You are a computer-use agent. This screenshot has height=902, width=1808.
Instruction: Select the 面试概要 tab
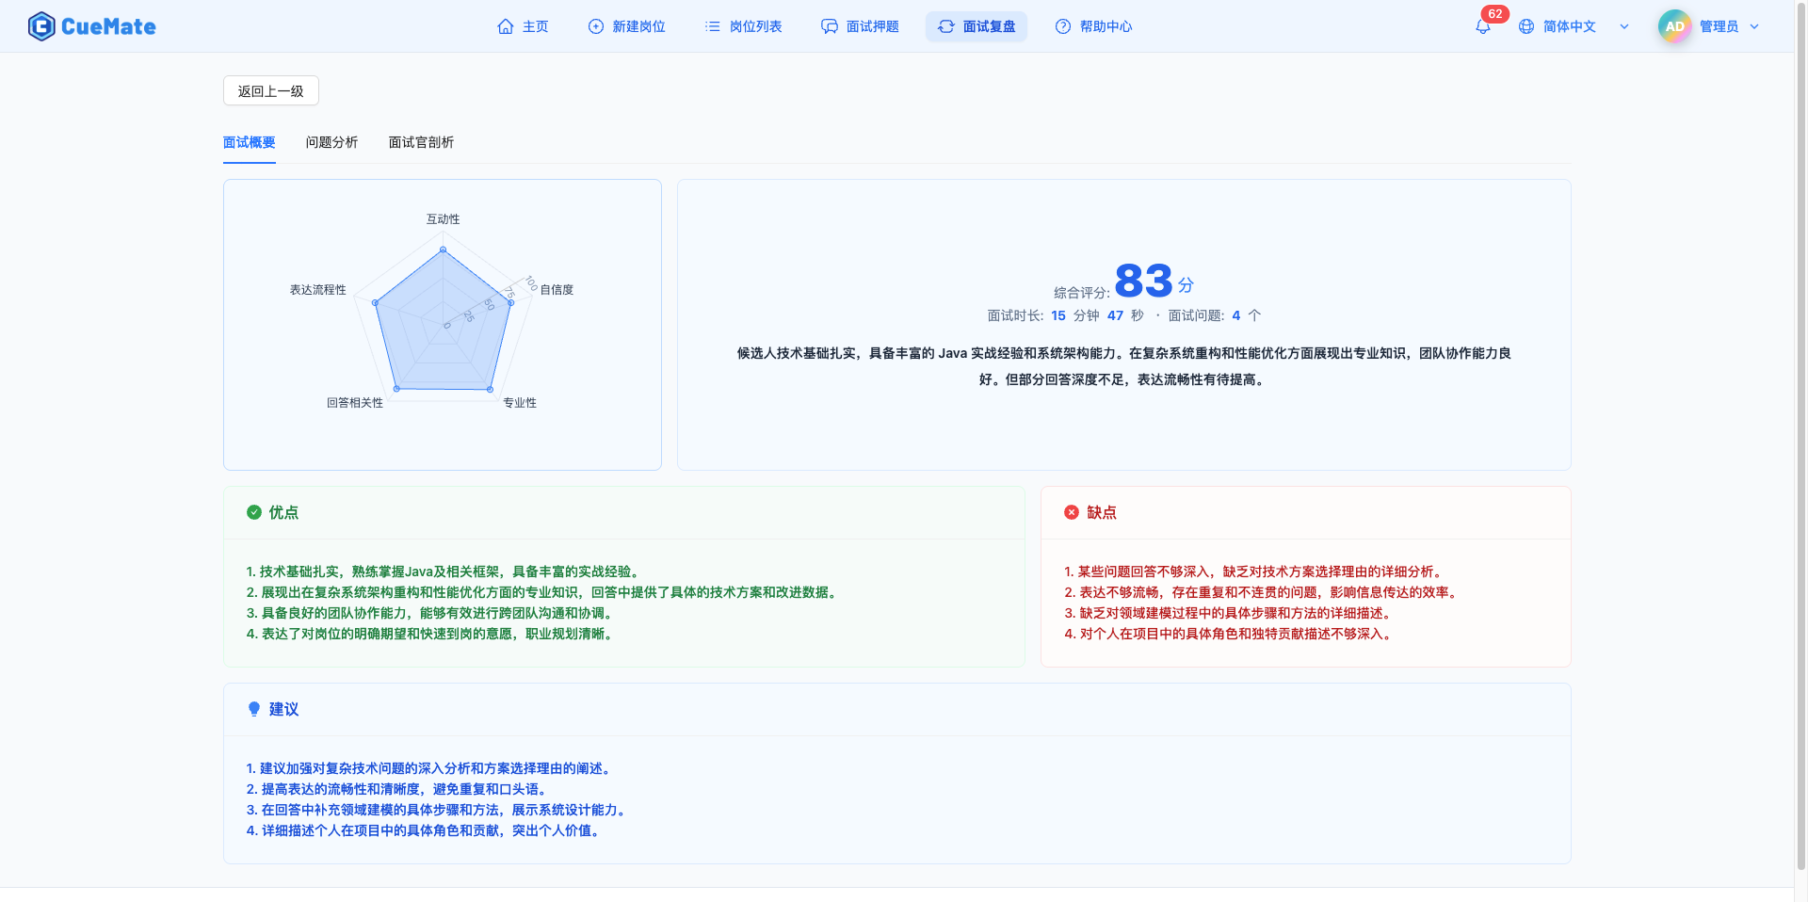[x=249, y=142]
